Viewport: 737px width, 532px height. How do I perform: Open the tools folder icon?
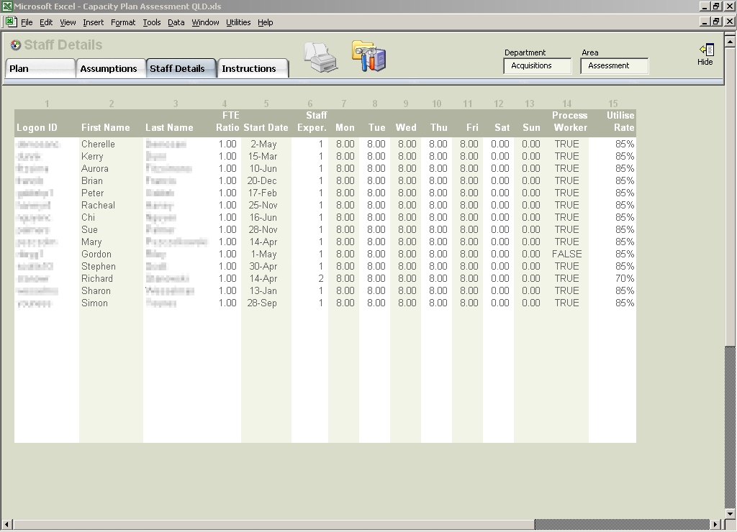coord(369,56)
